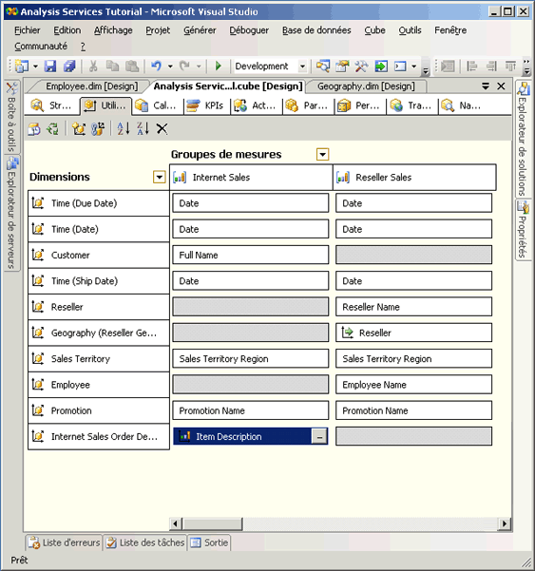Sort descending with the Z-A icon
Image resolution: width=535 pixels, height=571 pixels.
coord(143,129)
